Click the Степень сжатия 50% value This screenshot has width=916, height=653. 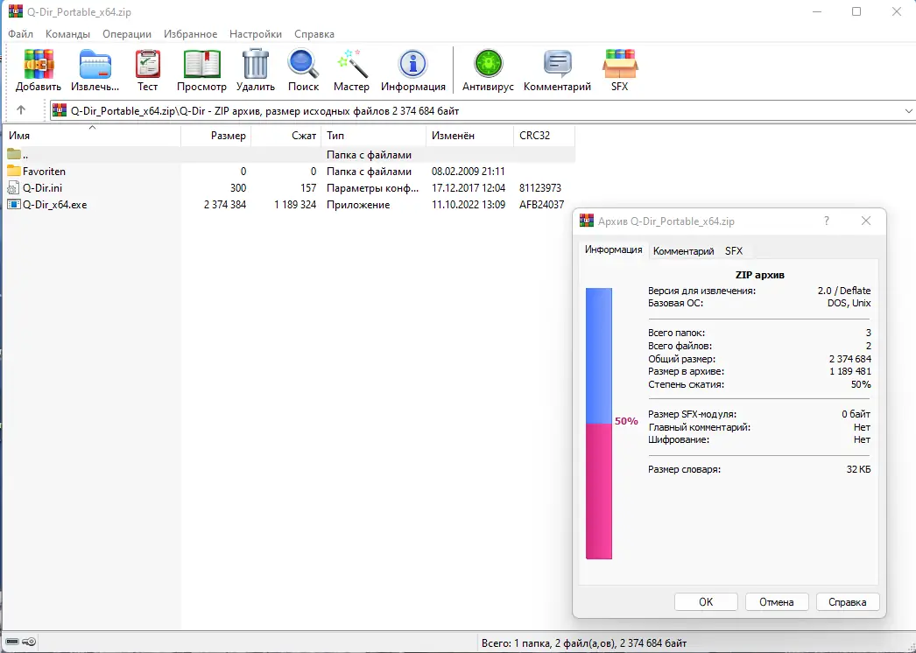coord(861,384)
